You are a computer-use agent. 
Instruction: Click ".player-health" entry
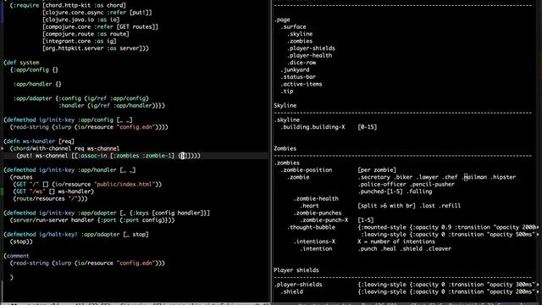309,55
